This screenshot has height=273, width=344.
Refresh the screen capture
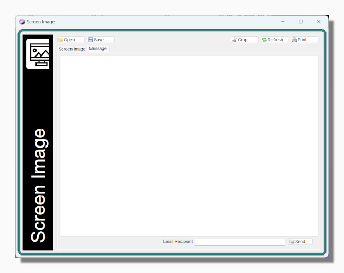point(275,40)
